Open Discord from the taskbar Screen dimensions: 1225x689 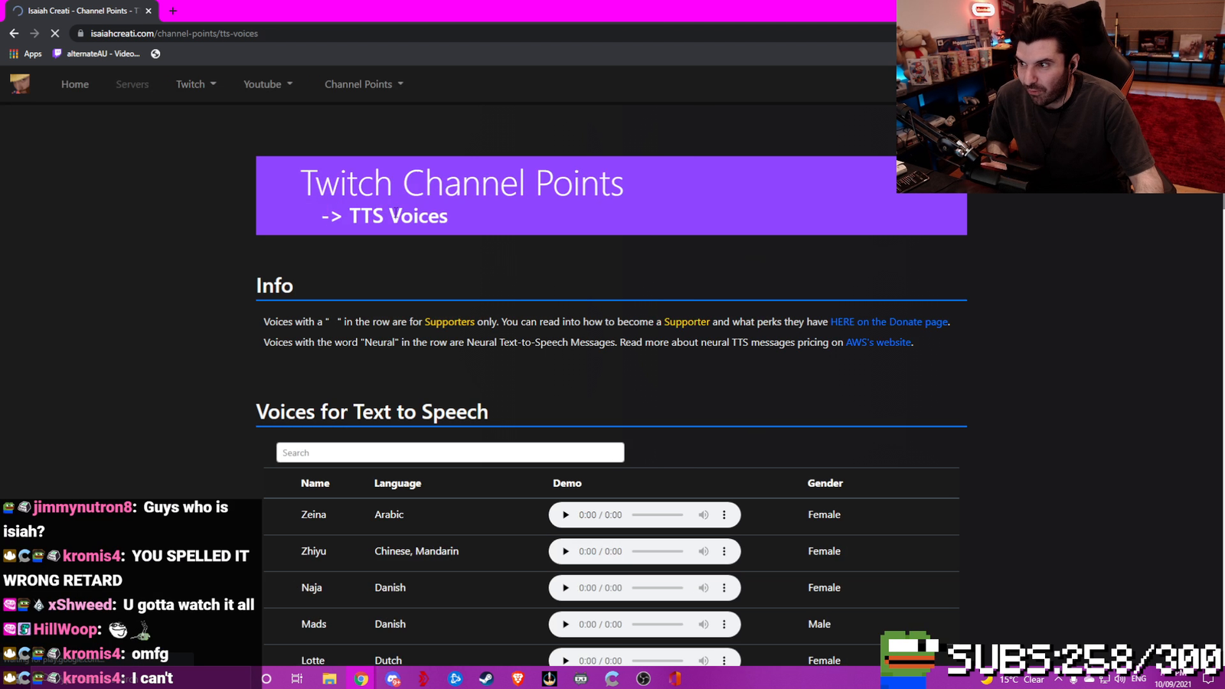pos(393,678)
